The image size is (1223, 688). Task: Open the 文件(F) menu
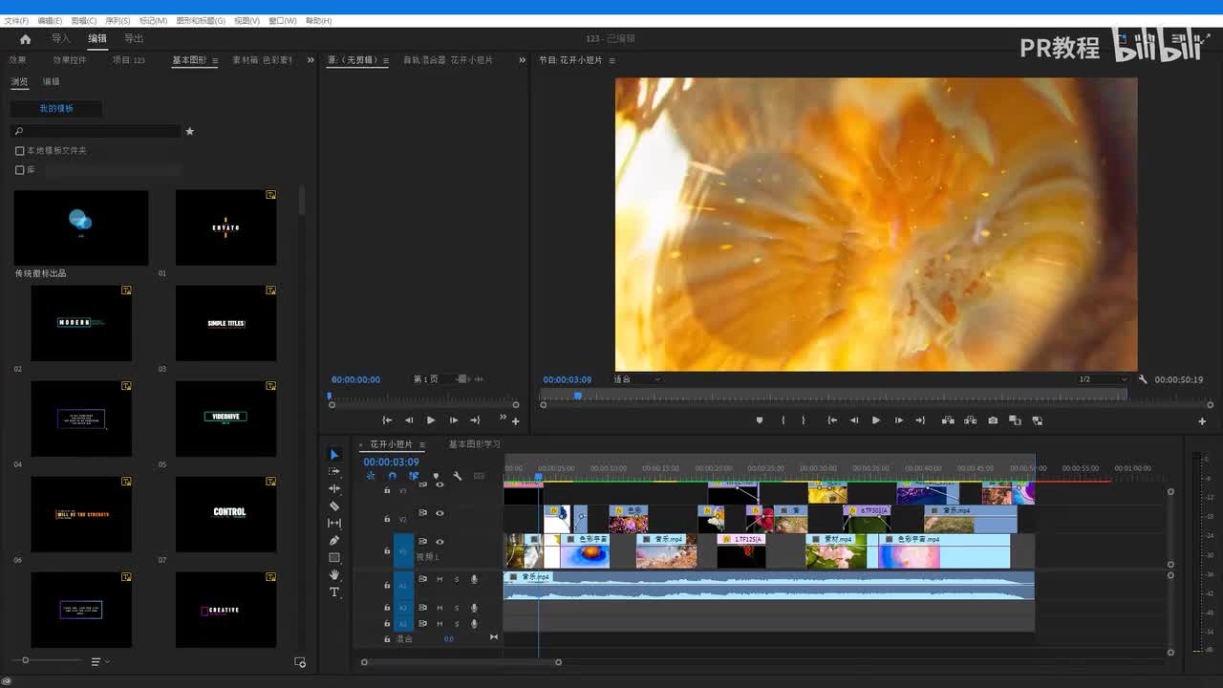[x=16, y=20]
